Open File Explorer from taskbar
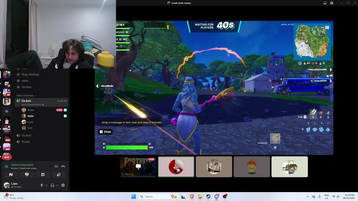 pyautogui.click(x=200, y=197)
